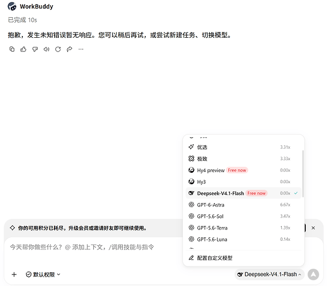This screenshot has height=286, width=327.
Task: Read the reply aloud with speaker icon
Action: (46, 49)
